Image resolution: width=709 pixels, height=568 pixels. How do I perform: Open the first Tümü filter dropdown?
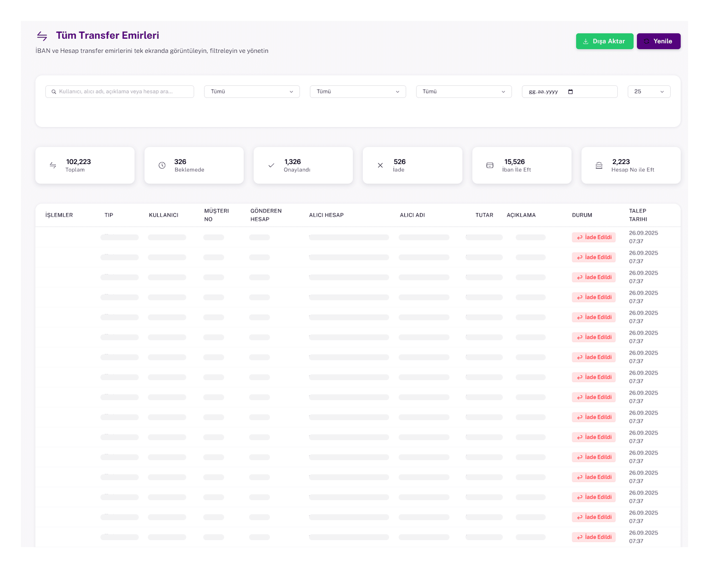coord(252,92)
